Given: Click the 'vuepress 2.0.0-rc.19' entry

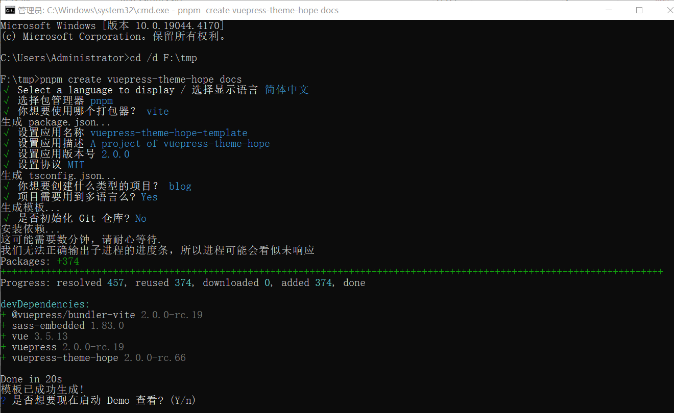Looking at the screenshot, I should coord(62,347).
